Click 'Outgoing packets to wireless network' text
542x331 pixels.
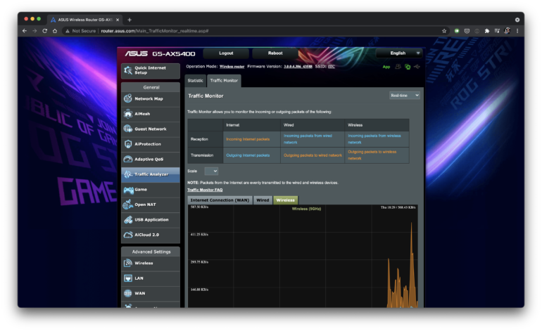[x=372, y=155]
